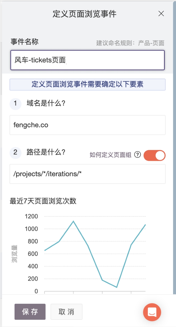Screen dimensions: 176x327
Task: Click the 建议命名规则 hint text
Action: pos(130,43)
